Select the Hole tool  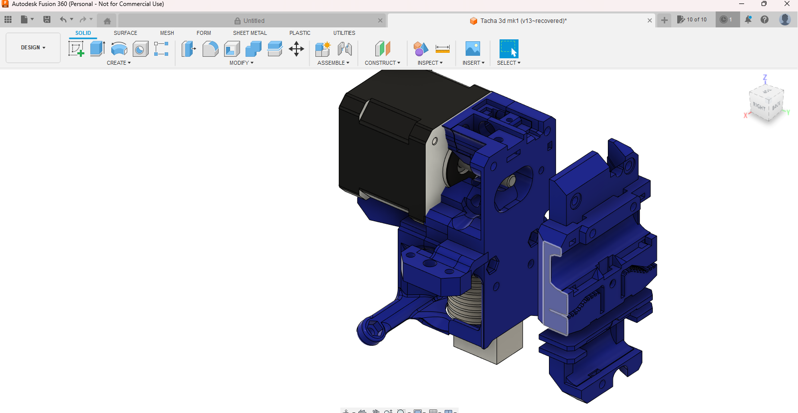pos(141,49)
